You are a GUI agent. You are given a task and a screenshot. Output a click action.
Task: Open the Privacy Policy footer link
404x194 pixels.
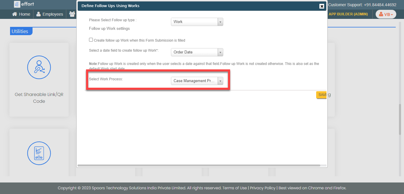263,188
